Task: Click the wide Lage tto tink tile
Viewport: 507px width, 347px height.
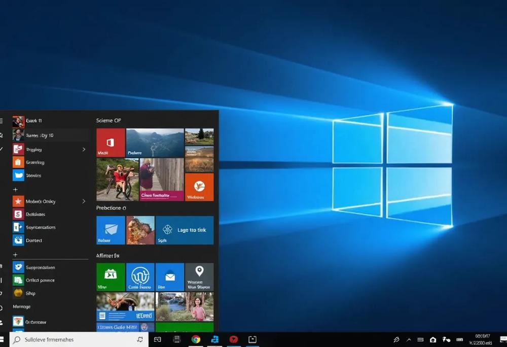Action: [185, 230]
